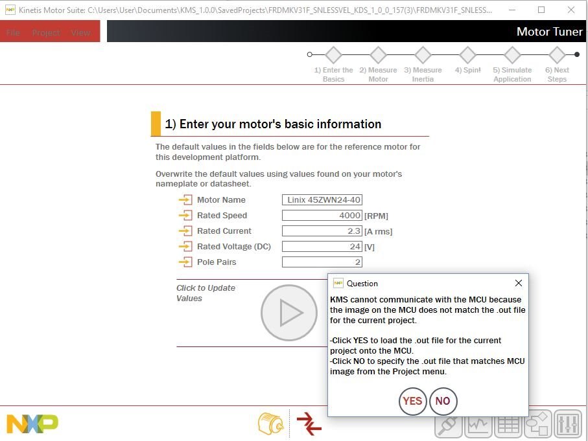The height and width of the screenshot is (441, 588).
Task: Click the Pole Pairs input field
Action: (322, 262)
